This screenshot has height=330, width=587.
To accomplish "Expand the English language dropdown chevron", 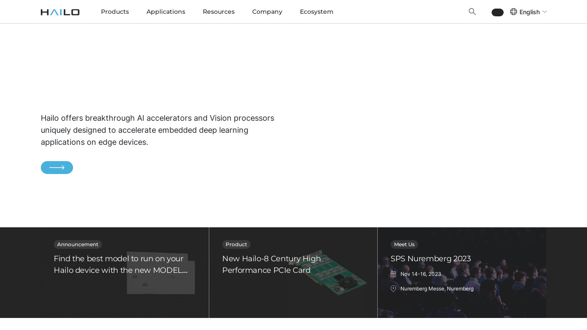I will point(544,12).
